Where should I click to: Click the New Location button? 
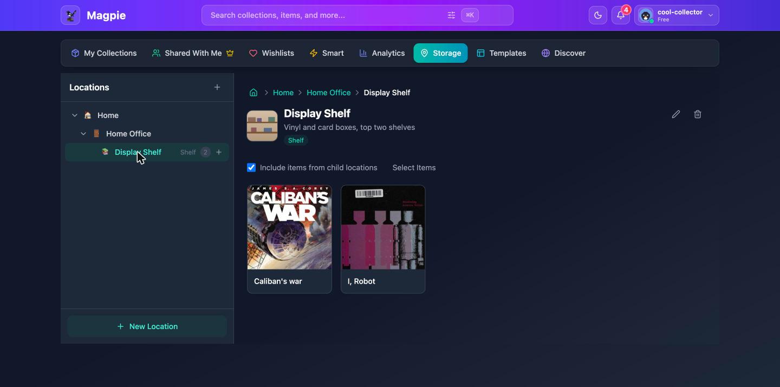147,326
